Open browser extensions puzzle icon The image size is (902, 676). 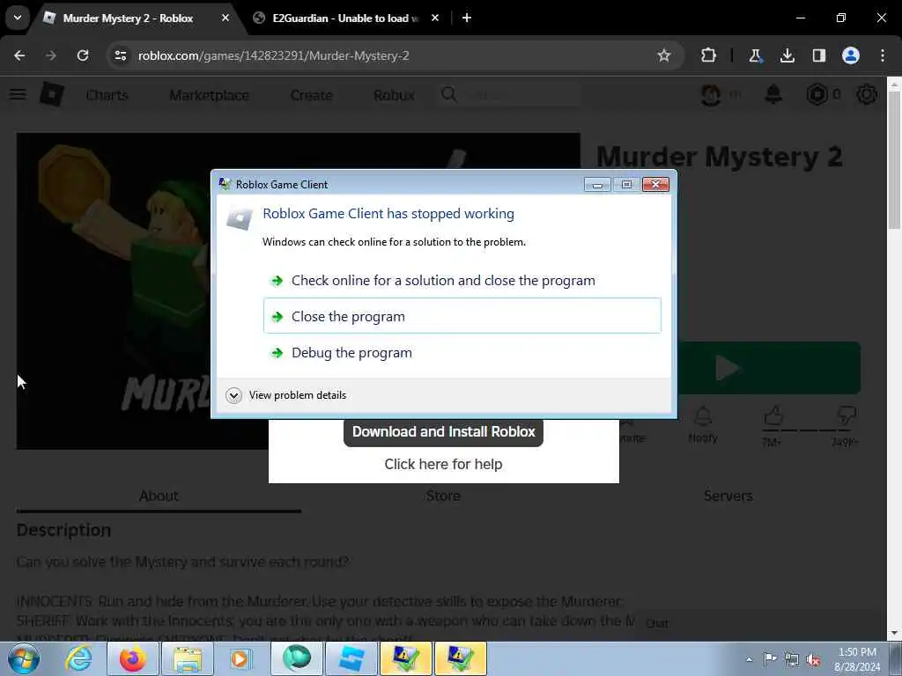coord(709,55)
